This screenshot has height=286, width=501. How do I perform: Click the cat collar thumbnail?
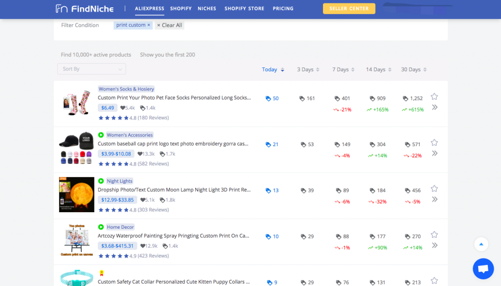(77, 277)
